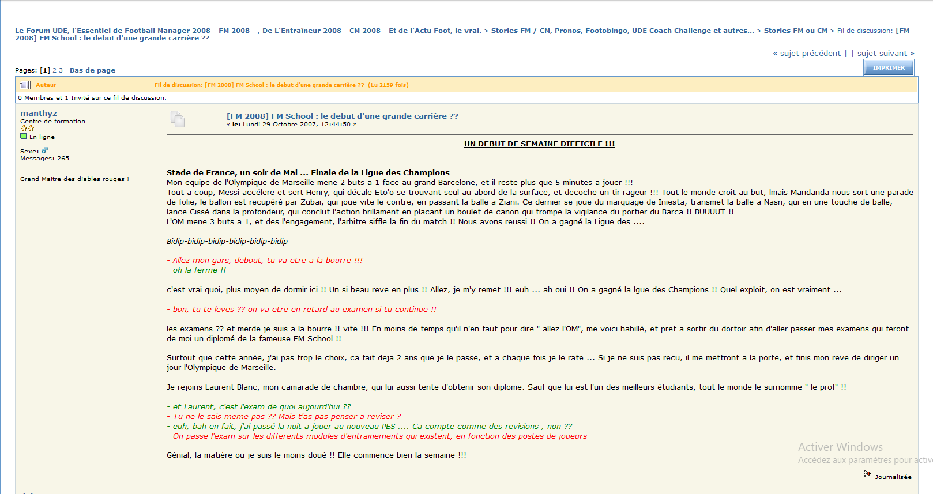Open the Le Forum UDE home breadcrumb link

click(248, 31)
